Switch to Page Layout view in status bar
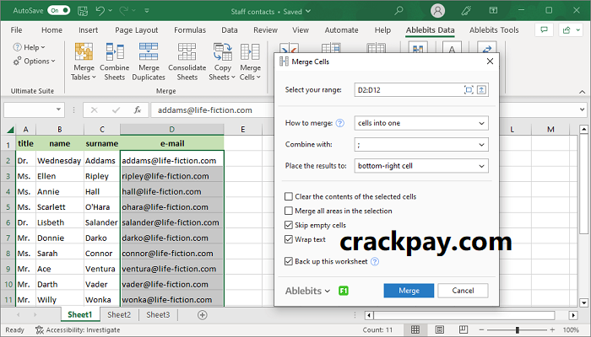 (x=440, y=330)
